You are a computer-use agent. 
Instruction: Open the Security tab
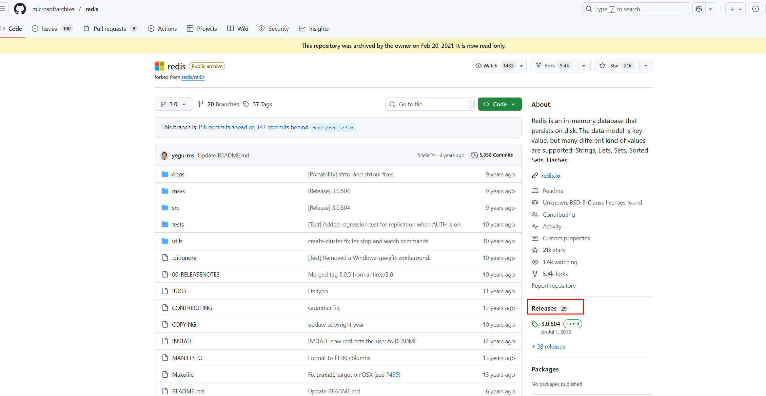[x=274, y=28]
